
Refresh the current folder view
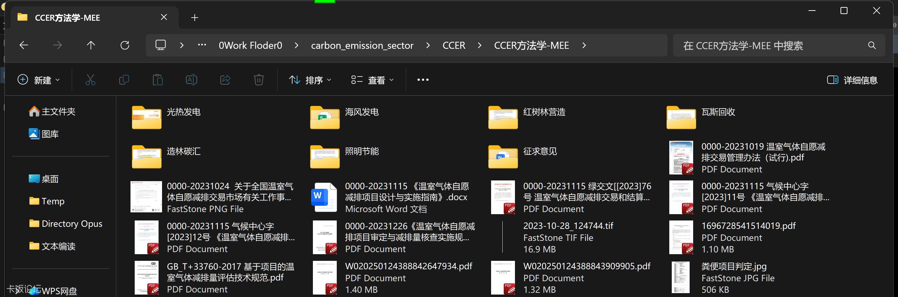[x=125, y=45]
